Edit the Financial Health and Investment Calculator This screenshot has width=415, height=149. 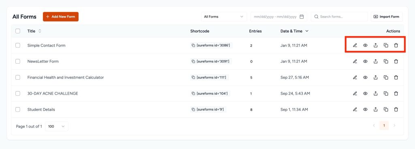pos(355,78)
